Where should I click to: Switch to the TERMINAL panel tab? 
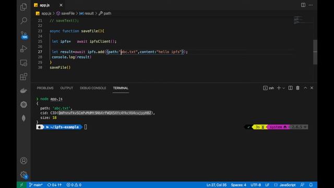click(x=121, y=88)
